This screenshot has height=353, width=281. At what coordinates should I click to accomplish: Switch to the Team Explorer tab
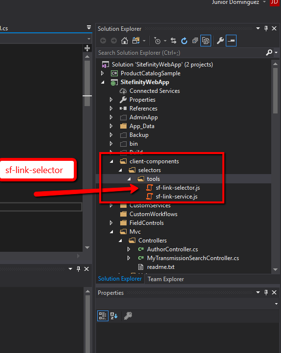pos(166,279)
